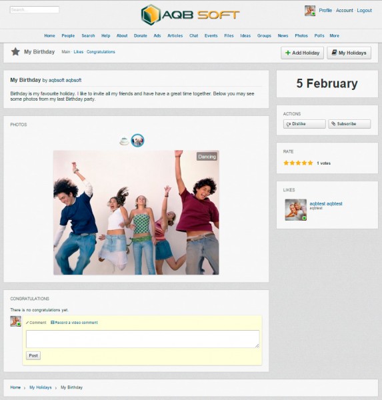
Task: Toggle Dislike for this holiday
Action: [304, 124]
